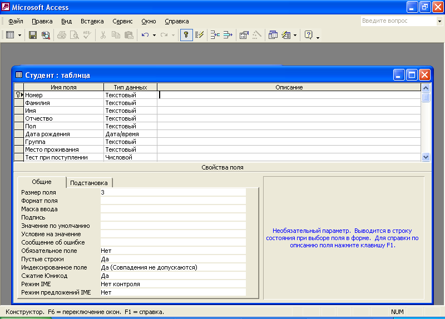This screenshot has width=445, height=319.
Task: Click the 'Введите вопрос' help search box
Action: coord(398,21)
